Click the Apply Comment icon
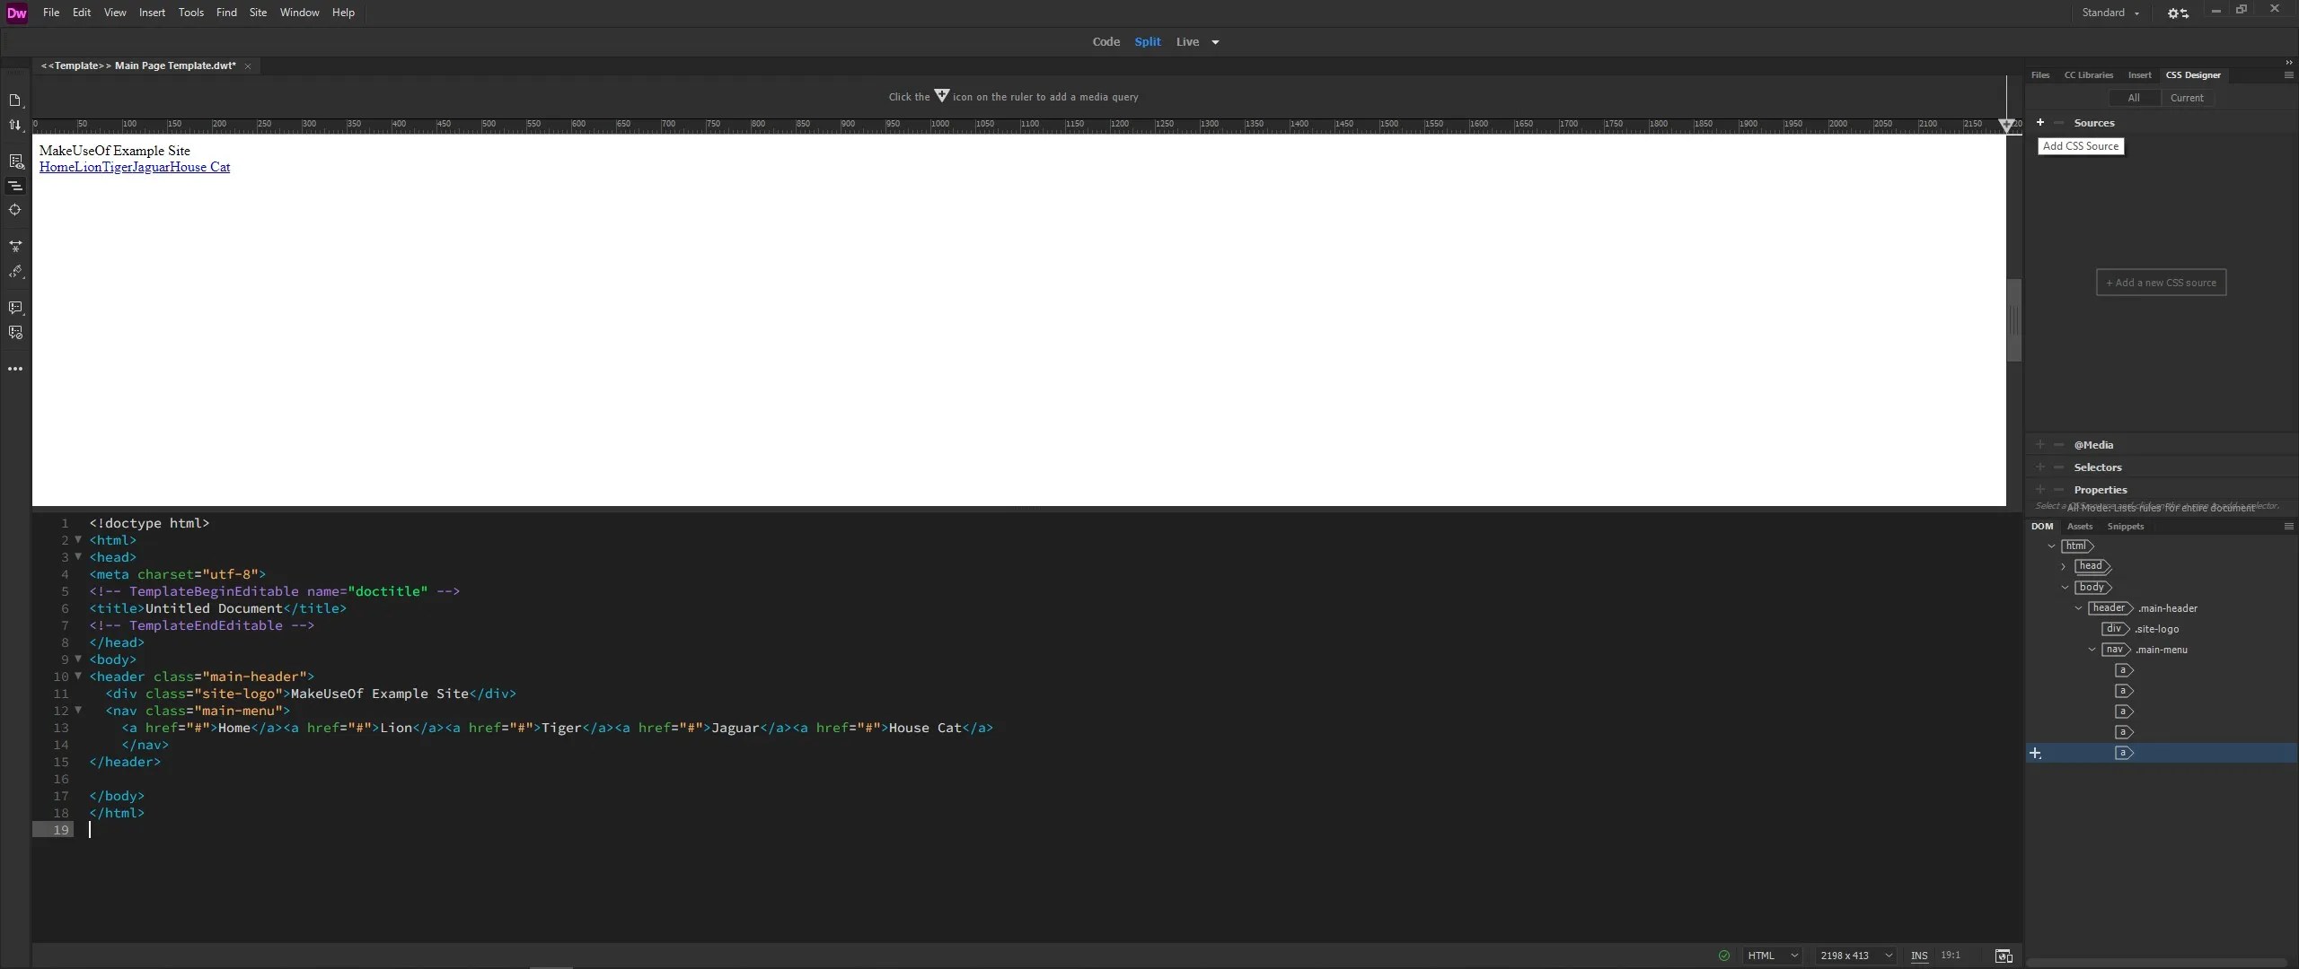This screenshot has width=2299, height=969. 15,308
